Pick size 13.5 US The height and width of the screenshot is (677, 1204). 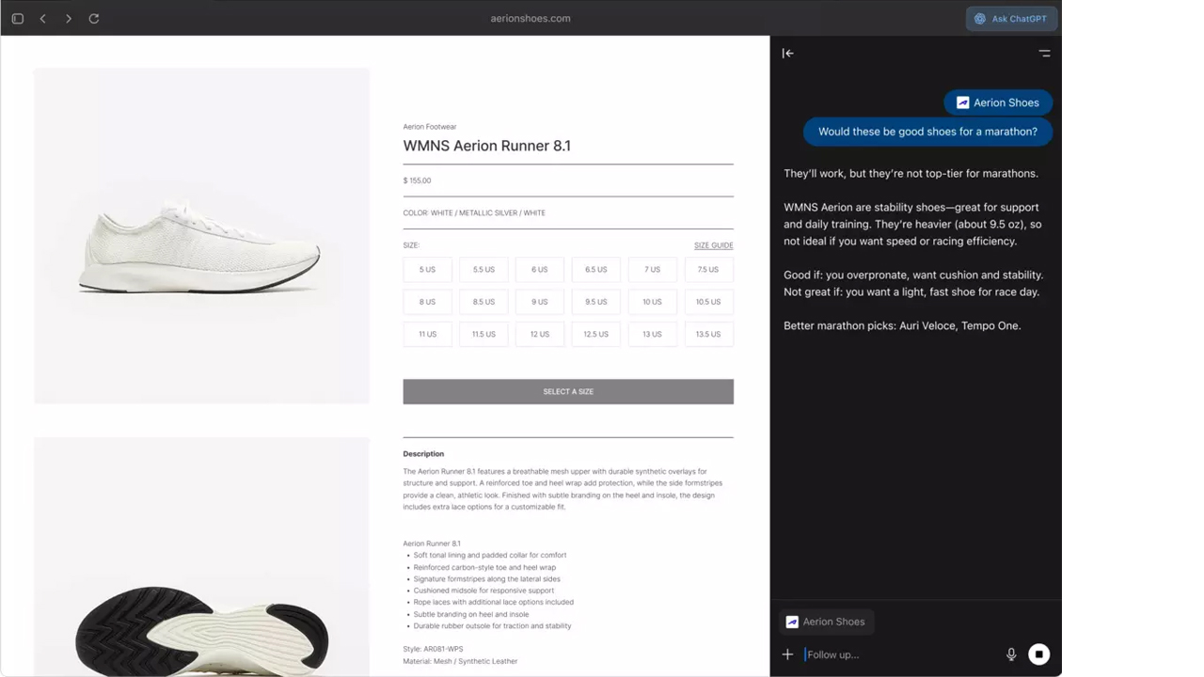tap(708, 334)
